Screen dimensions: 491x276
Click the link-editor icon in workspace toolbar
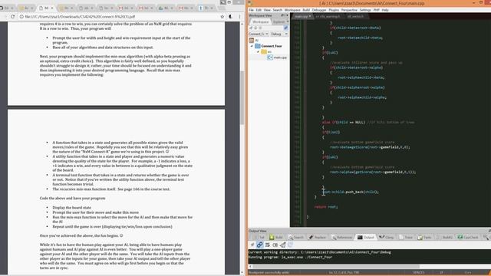coord(286,28)
